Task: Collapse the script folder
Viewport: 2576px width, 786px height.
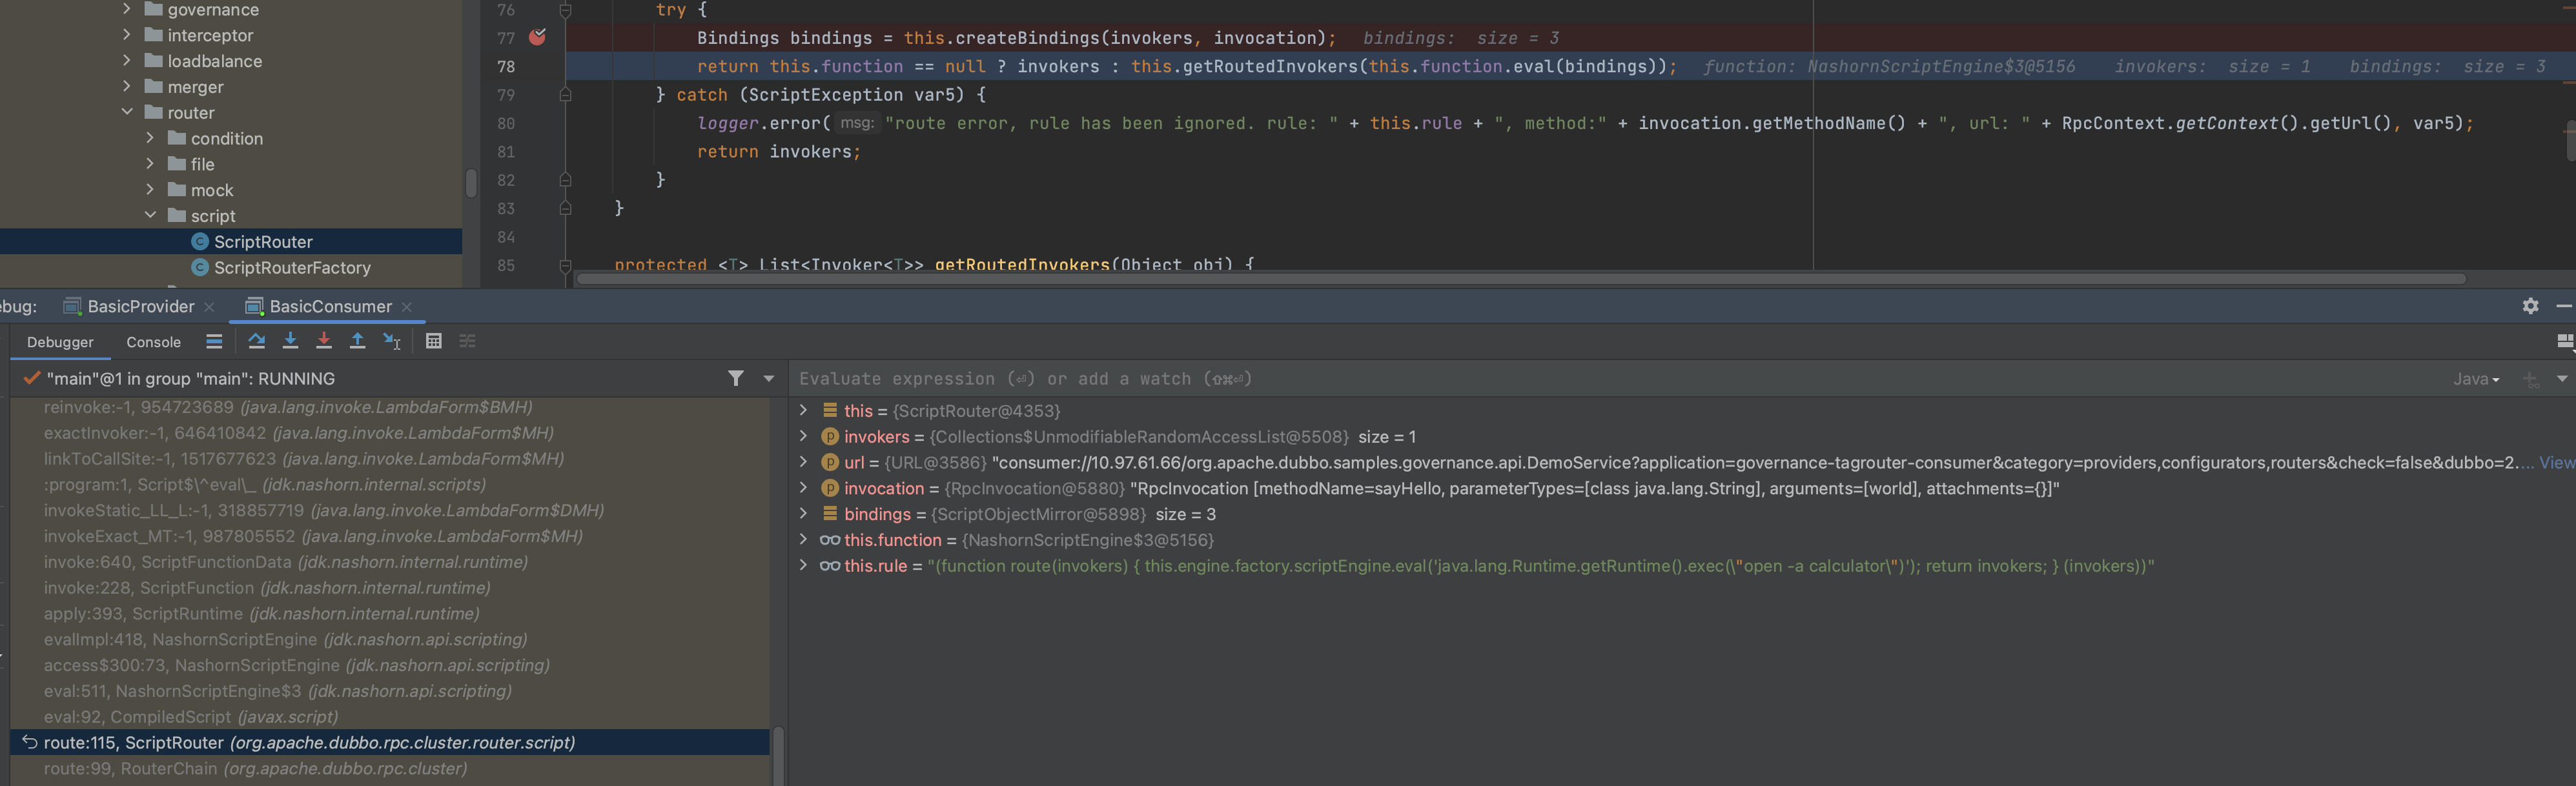Action: coord(150,215)
